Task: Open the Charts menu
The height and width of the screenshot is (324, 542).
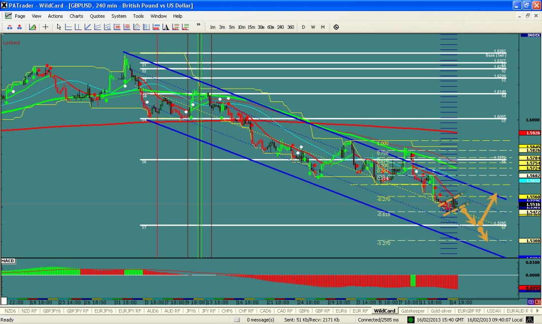Action: [76, 16]
